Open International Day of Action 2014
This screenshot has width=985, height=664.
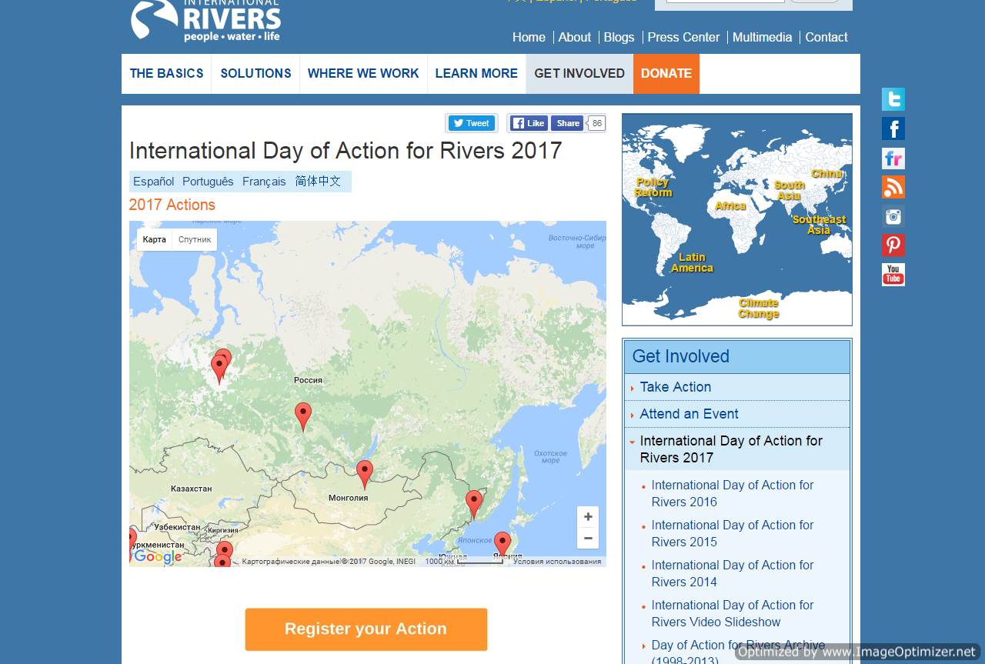point(733,573)
